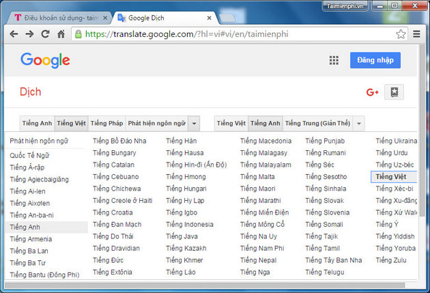The image size is (430, 293).
Task: Choose Tiếng Nhật... Tiếng Indonesia from language list
Action: pos(189,224)
